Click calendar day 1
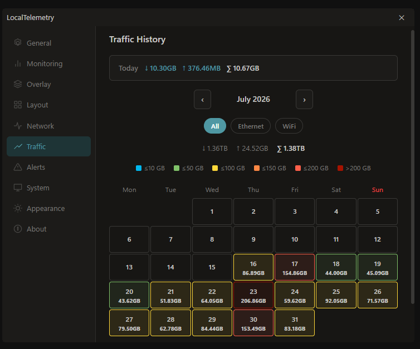420x349 pixels. (x=212, y=212)
